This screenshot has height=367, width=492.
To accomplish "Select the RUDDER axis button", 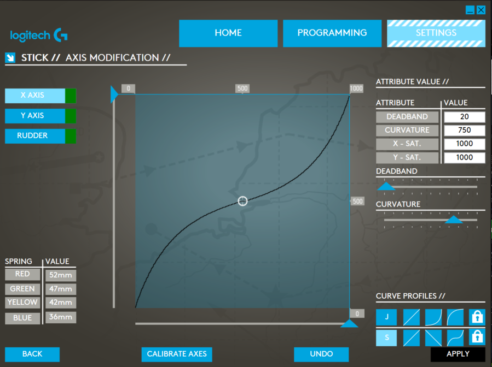I will [35, 136].
